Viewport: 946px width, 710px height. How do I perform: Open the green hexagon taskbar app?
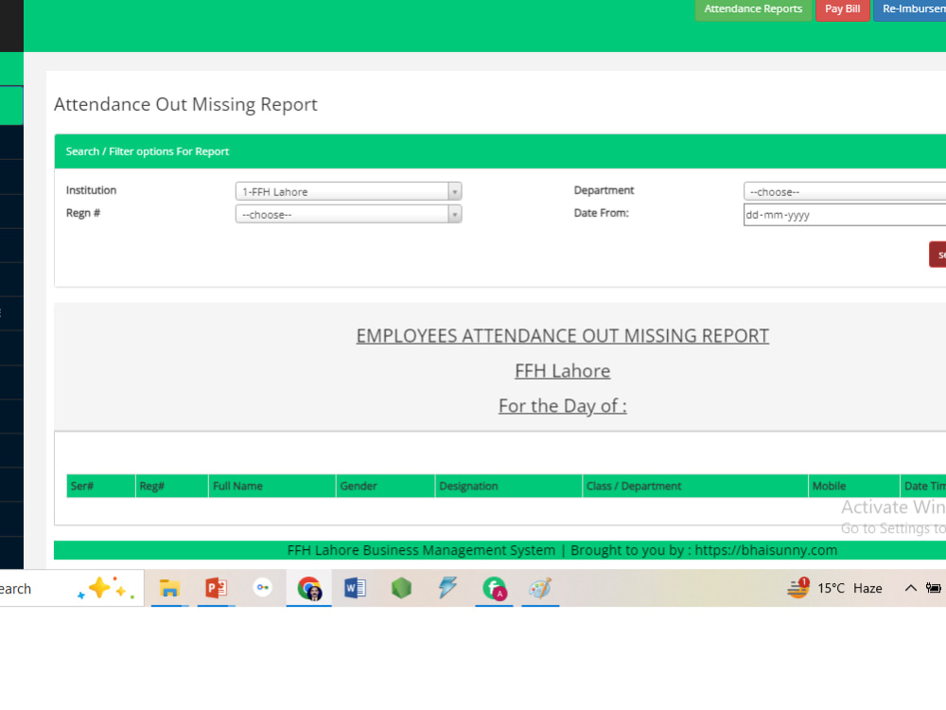(401, 588)
